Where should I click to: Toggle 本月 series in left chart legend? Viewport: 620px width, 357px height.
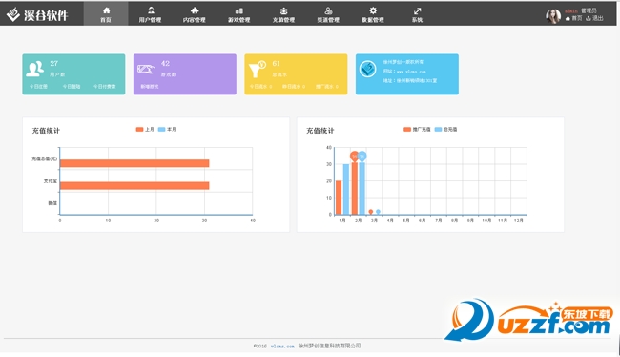(167, 130)
